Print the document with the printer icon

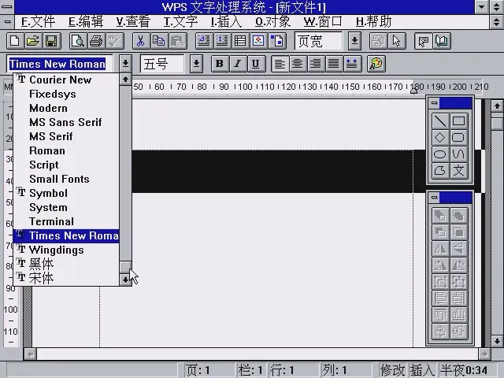[96, 41]
